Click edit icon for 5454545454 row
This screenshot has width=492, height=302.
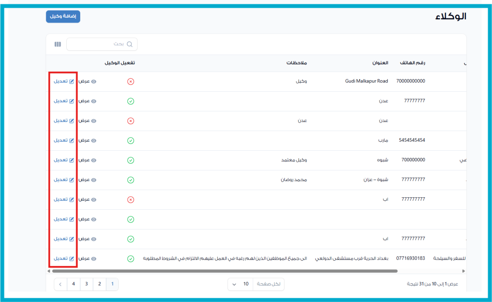(72, 141)
